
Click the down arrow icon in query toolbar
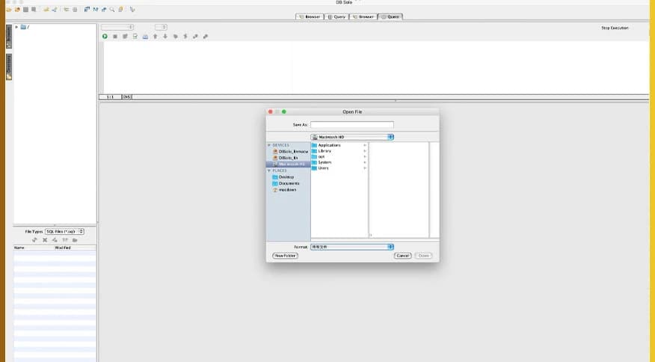click(165, 36)
